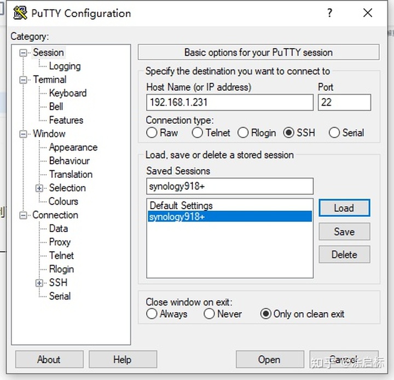Open the Window category
The image size is (394, 380).
pos(49,134)
